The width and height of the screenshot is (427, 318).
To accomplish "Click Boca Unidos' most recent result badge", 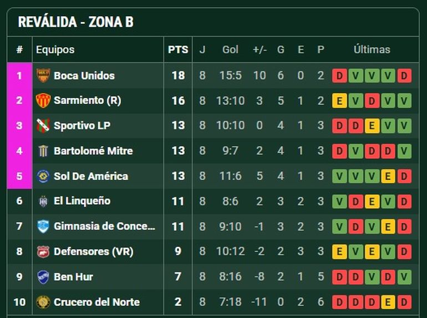I will tap(404, 75).
